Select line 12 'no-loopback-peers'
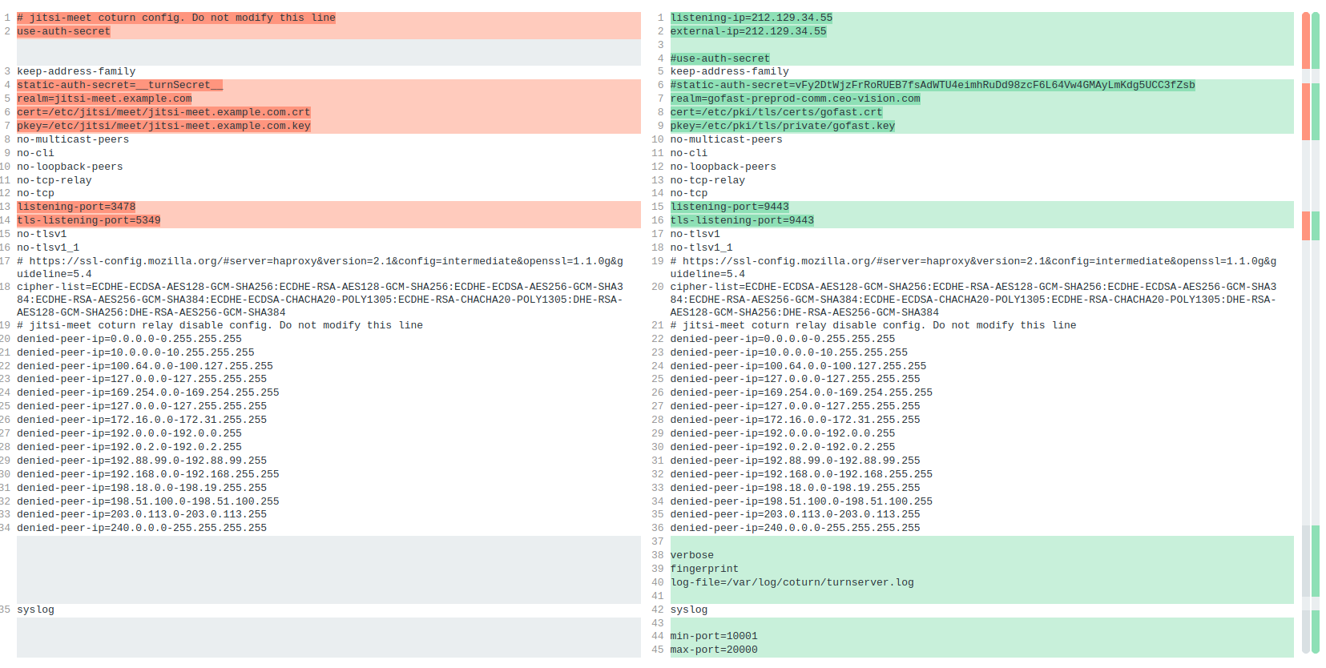This screenshot has width=1326, height=668. click(723, 167)
